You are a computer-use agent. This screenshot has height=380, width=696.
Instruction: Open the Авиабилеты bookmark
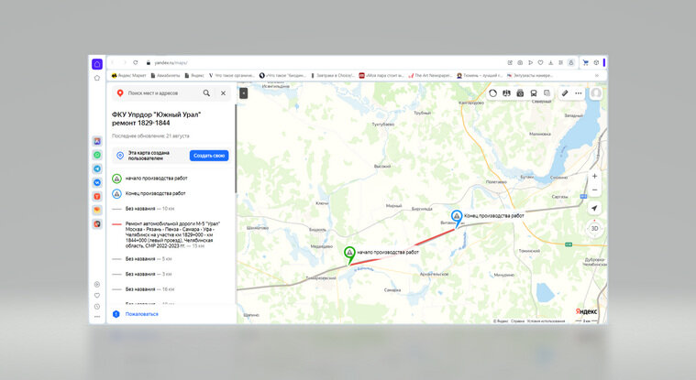(x=165, y=75)
